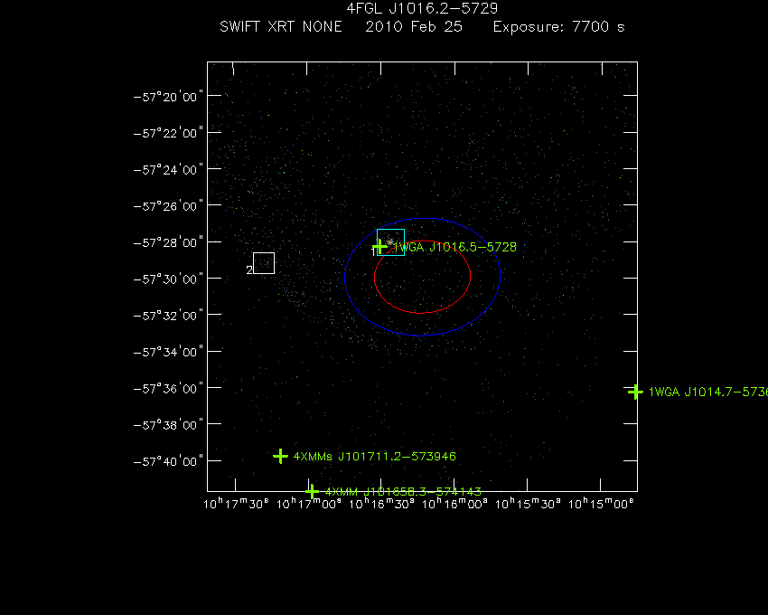The width and height of the screenshot is (768, 615).
Task: Click the title text 4FGL J1016.2-5729
Action: tap(422, 8)
